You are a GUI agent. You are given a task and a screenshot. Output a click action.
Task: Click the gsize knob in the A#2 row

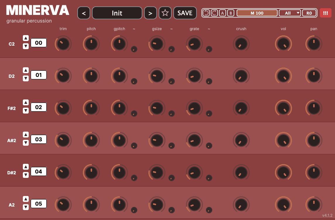tap(157, 141)
